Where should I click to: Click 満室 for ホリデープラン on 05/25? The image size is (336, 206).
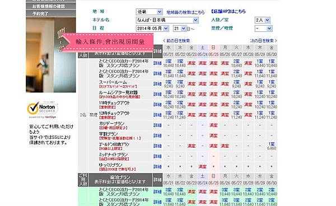click(214, 125)
